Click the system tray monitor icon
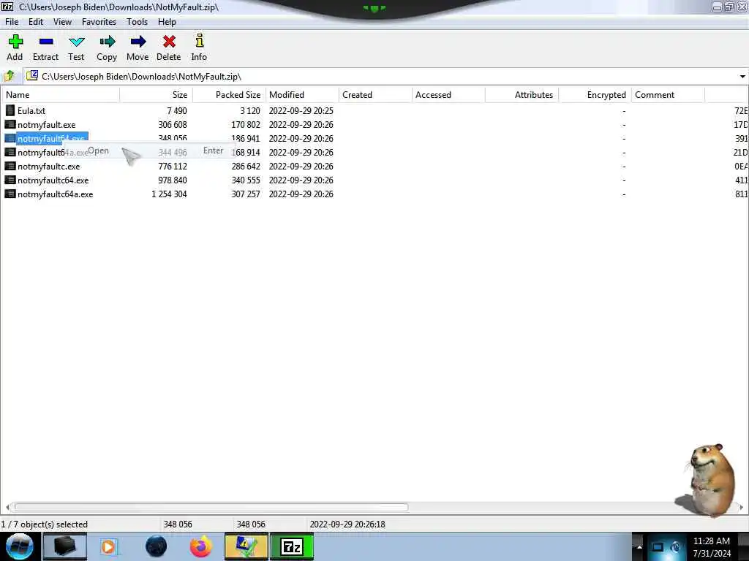Viewport: 749px width, 561px height. pos(658,547)
